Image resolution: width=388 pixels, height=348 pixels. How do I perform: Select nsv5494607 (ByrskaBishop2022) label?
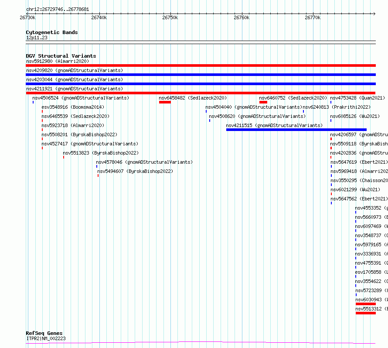click(135, 171)
